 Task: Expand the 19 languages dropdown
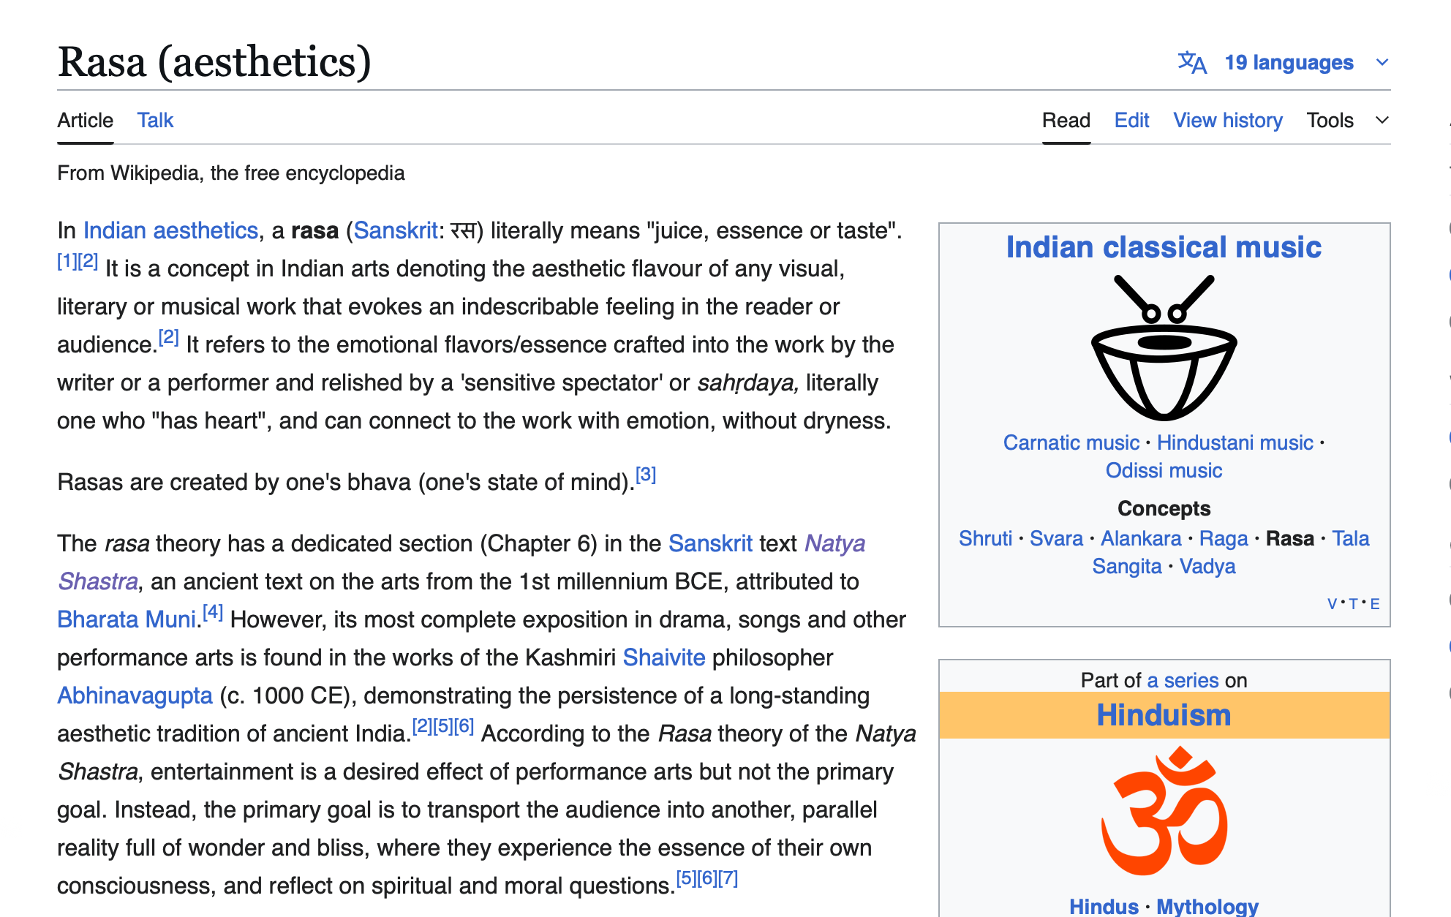[1289, 63]
